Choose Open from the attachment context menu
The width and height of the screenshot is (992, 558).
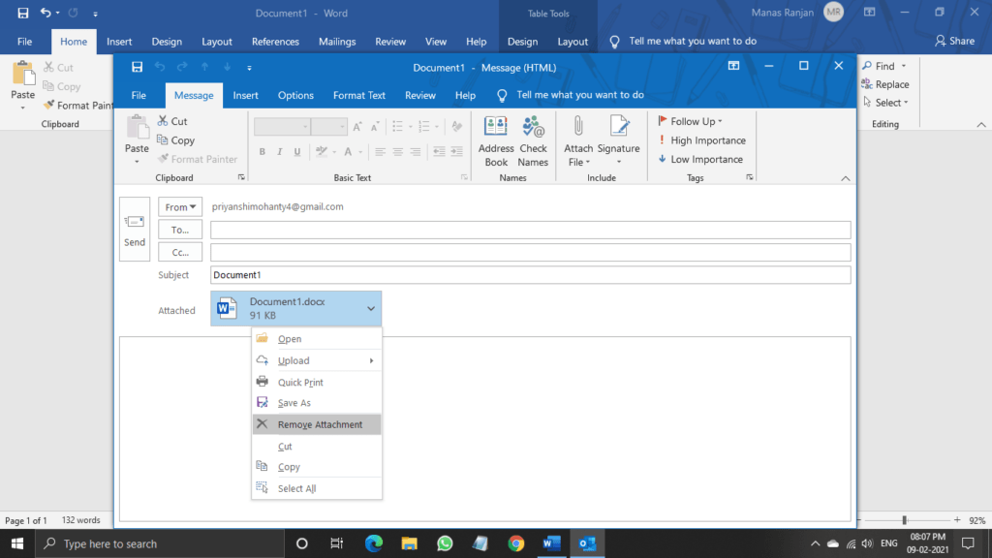coord(317,338)
